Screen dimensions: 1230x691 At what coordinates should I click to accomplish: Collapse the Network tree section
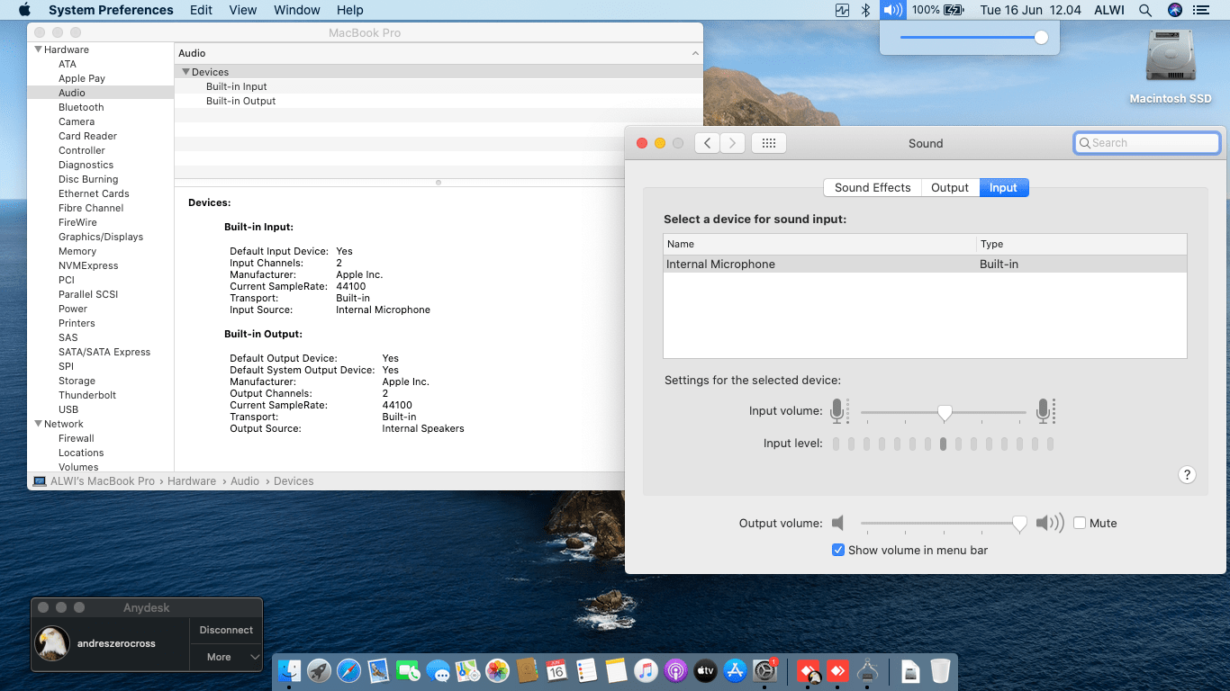pos(38,424)
